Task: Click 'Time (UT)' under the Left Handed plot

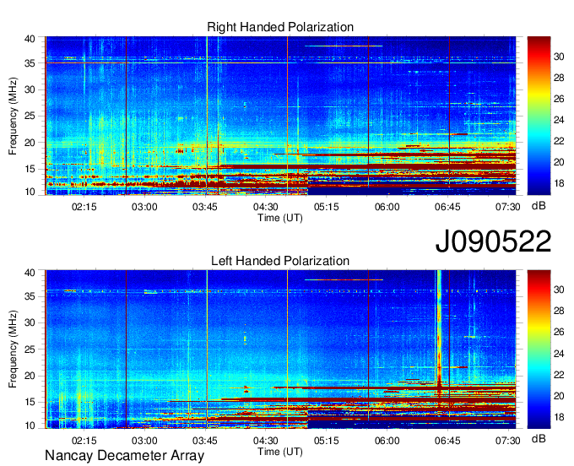Action: (280, 452)
